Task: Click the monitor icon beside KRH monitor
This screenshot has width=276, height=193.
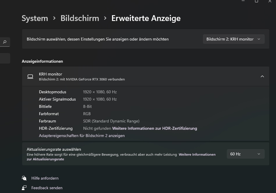Action: (30, 76)
